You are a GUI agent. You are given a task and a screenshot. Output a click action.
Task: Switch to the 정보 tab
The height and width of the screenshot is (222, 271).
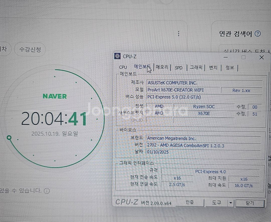coord(230,68)
